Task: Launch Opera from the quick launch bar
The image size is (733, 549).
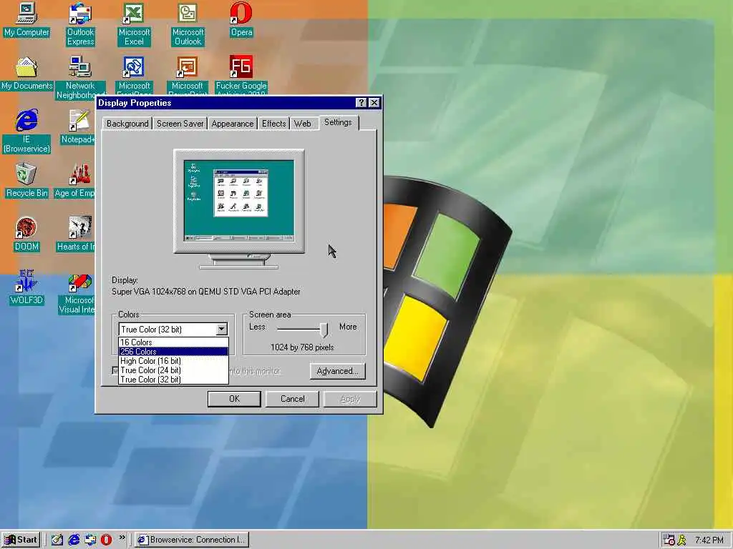Action: point(106,540)
